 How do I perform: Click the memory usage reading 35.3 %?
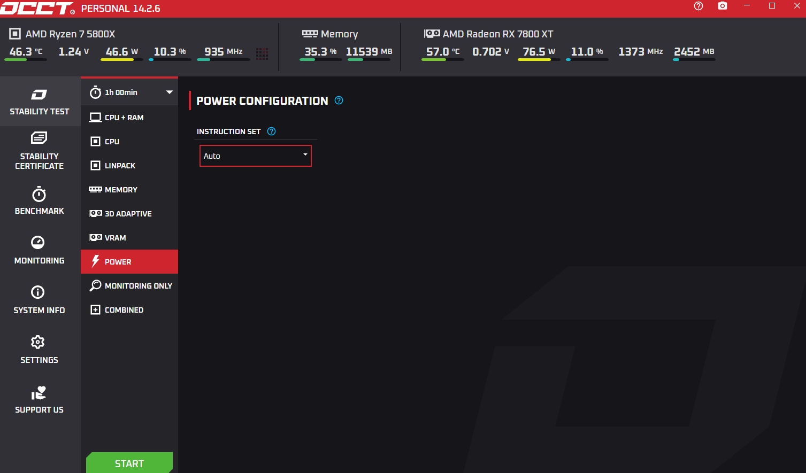(320, 52)
